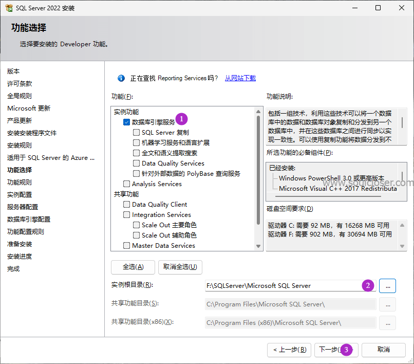Click the blue information icon beside Reporting Services
This screenshot has height=364, width=414.
tap(121, 78)
